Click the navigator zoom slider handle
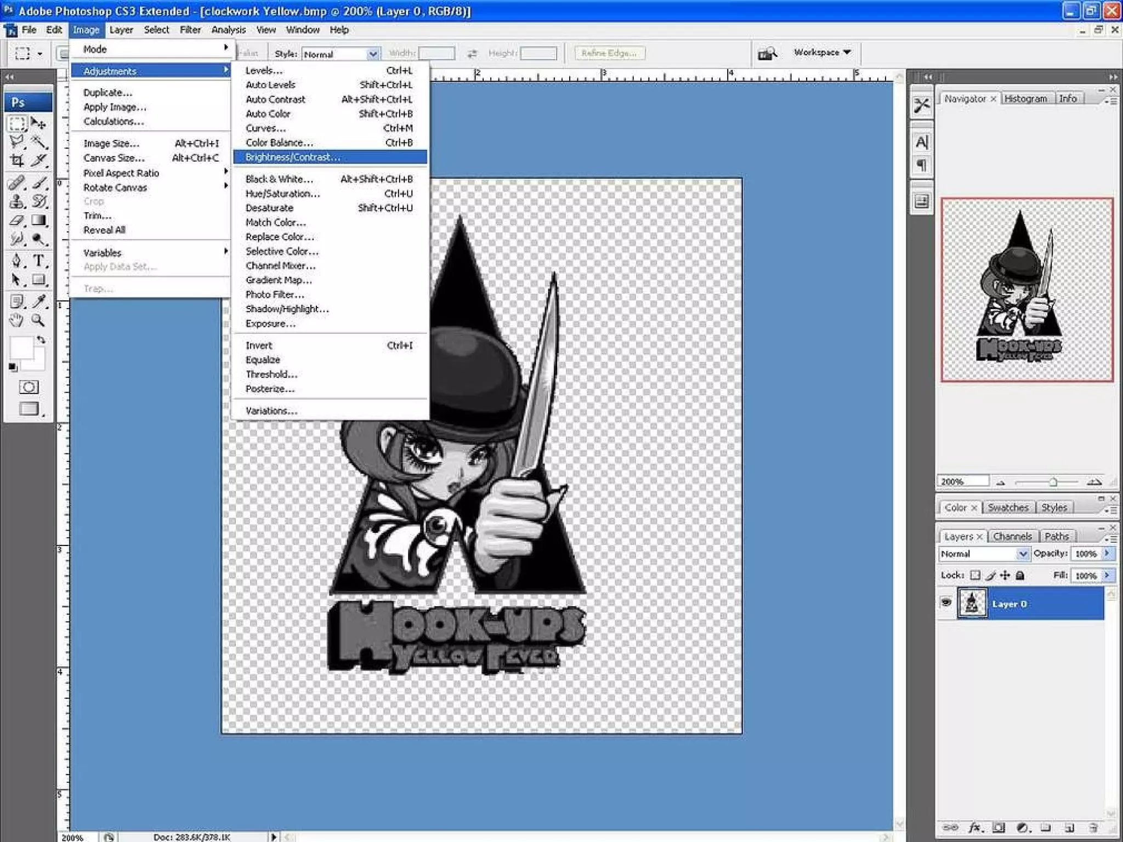 tap(1053, 482)
